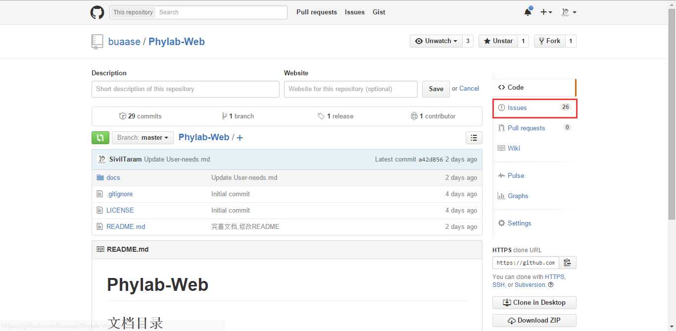View the 1 release link
Image resolution: width=676 pixels, height=331 pixels.
(336, 116)
